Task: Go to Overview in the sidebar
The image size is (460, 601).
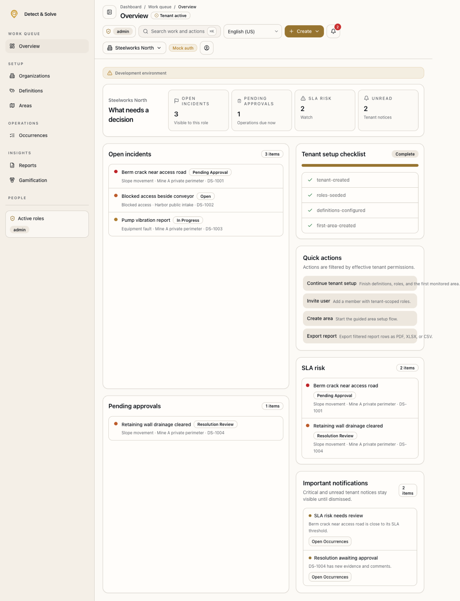Action: [x=47, y=46]
